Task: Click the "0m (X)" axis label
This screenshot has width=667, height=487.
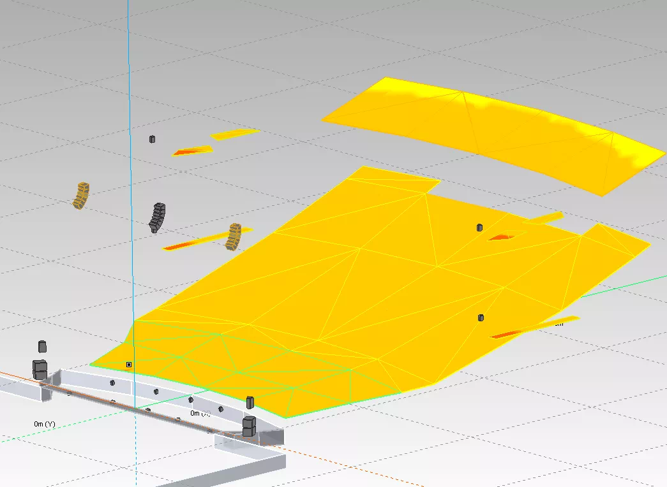Action: coord(197,414)
